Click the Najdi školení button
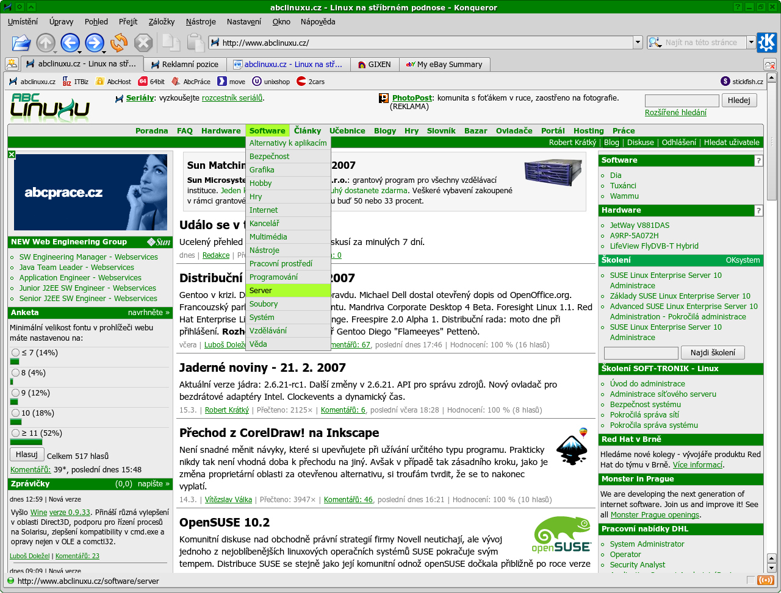 (713, 352)
